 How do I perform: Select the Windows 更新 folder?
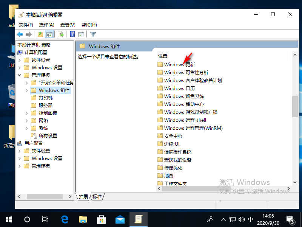point(176,64)
